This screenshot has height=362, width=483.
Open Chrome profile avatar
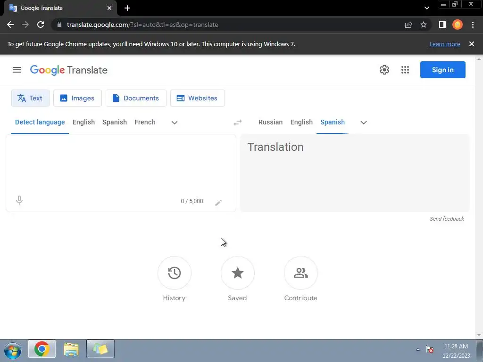[x=458, y=25]
